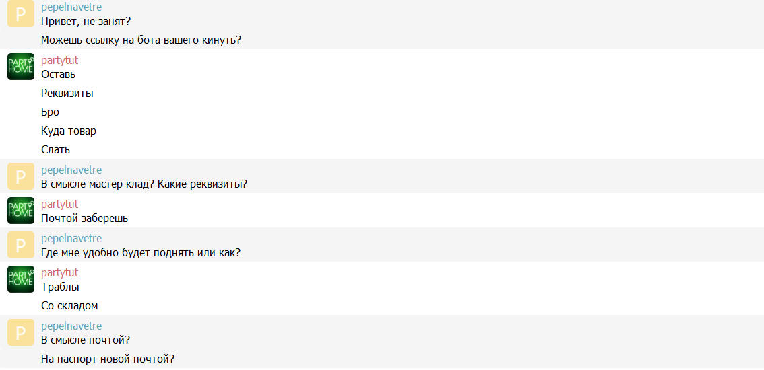Open pepelnavetre avatar beside 'Привет, не занят?' message

20,13
